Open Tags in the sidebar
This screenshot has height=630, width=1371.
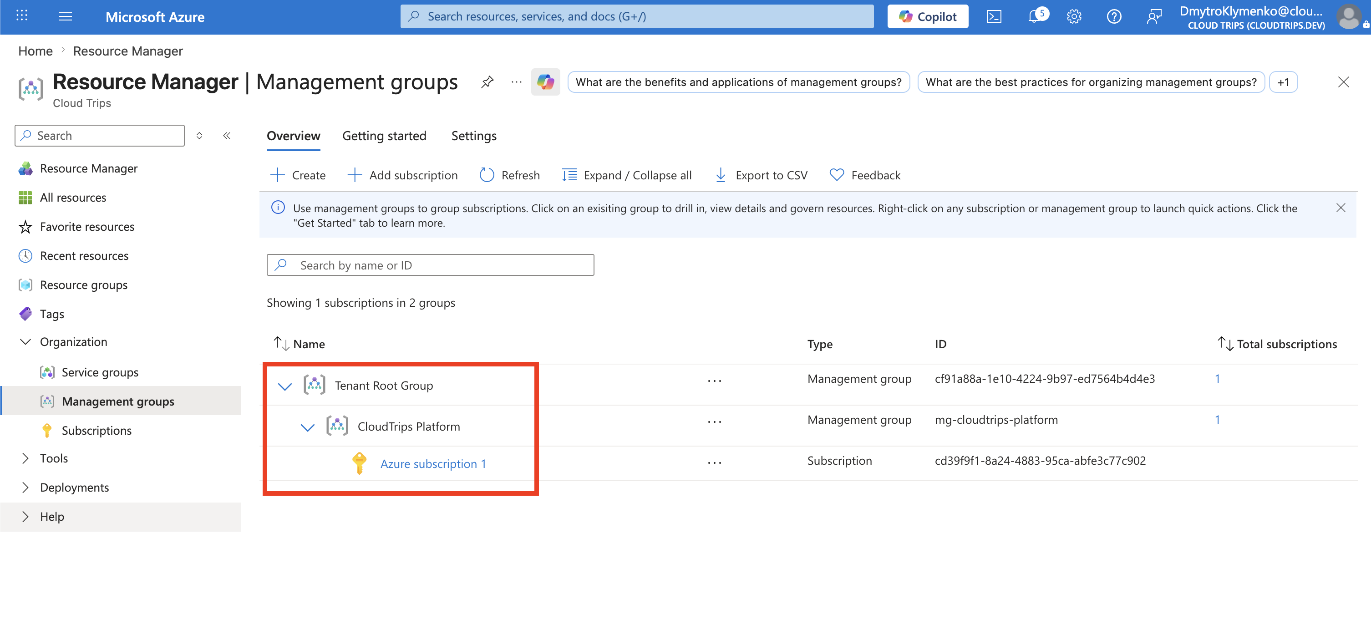(51, 314)
